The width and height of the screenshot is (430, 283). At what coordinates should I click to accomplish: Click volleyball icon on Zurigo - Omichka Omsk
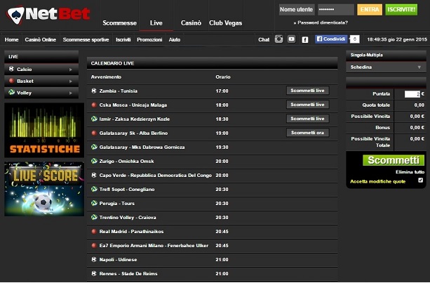tap(94, 161)
